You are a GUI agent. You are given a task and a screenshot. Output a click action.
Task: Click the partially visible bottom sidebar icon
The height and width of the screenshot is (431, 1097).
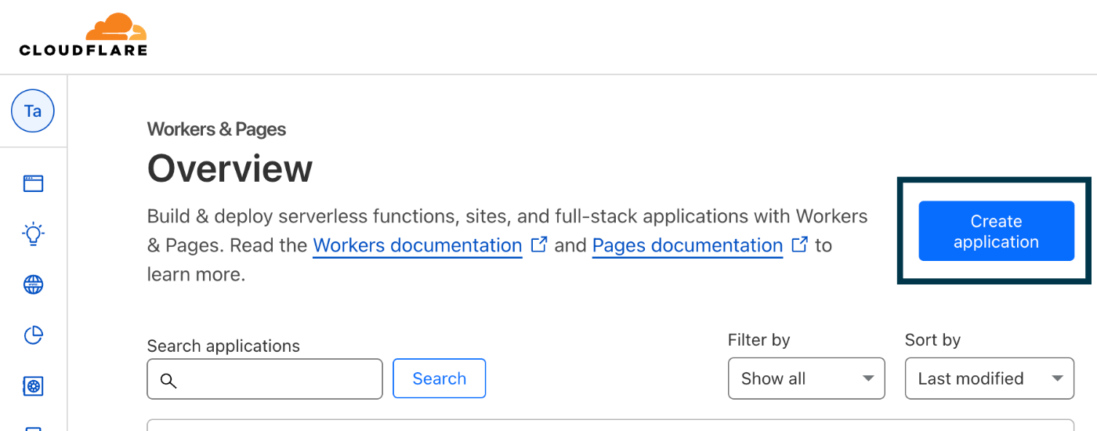pyautogui.click(x=33, y=427)
